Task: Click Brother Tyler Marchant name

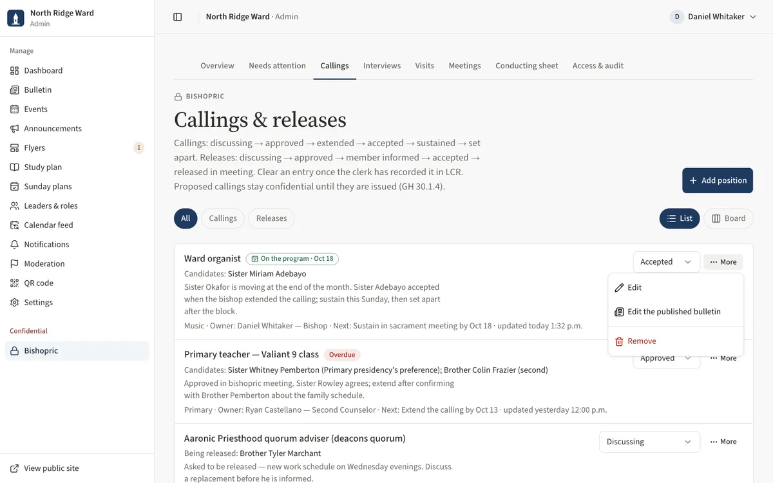Action: coord(280,453)
